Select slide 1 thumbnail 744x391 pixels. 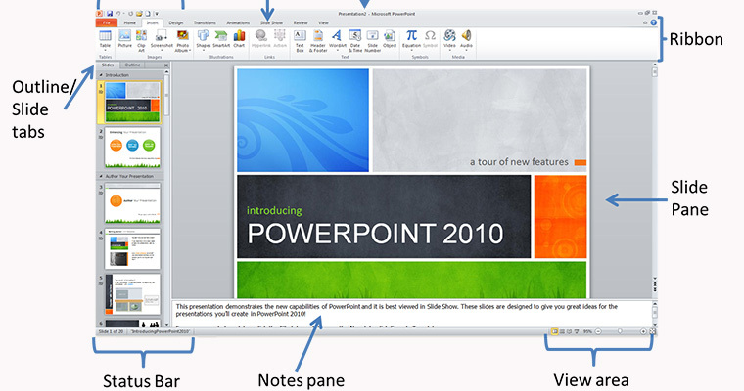pyautogui.click(x=132, y=103)
